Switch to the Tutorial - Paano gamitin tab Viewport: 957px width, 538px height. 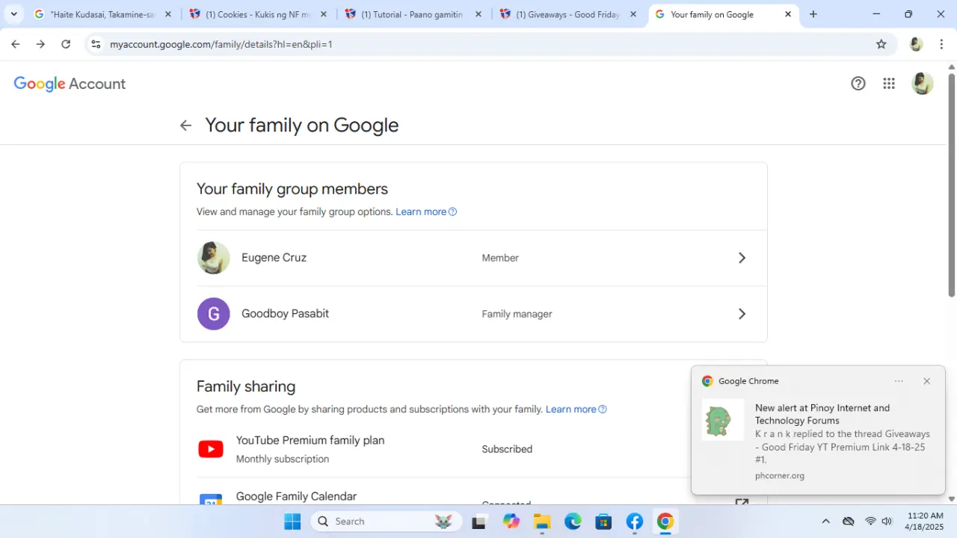point(413,14)
